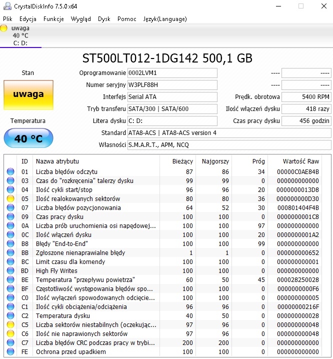Image resolution: width=333 pixels, height=359 pixels.
Task: Select the Temperatura dysku row
Action: point(163,315)
